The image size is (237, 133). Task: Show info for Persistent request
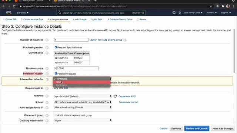tap(47, 74)
